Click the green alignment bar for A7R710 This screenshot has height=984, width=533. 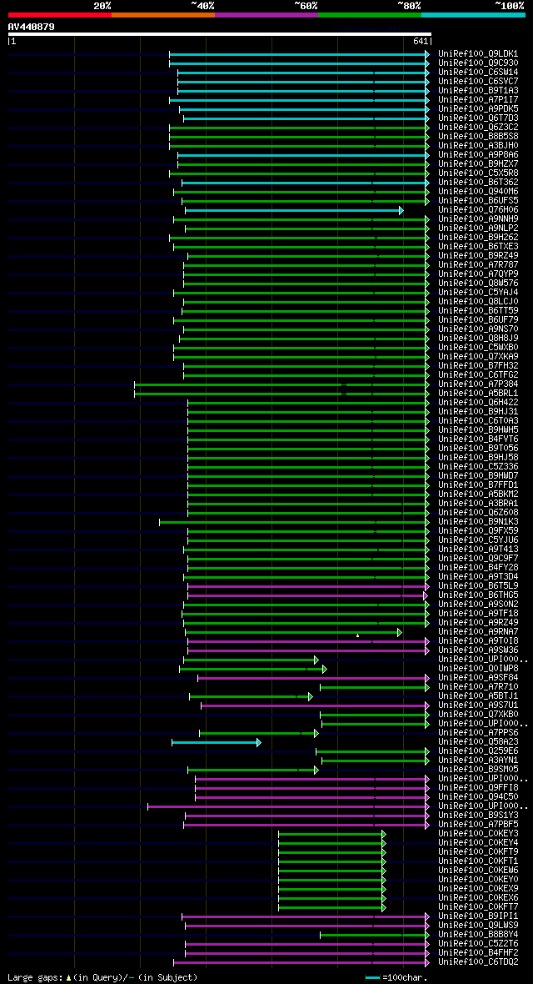click(x=375, y=687)
